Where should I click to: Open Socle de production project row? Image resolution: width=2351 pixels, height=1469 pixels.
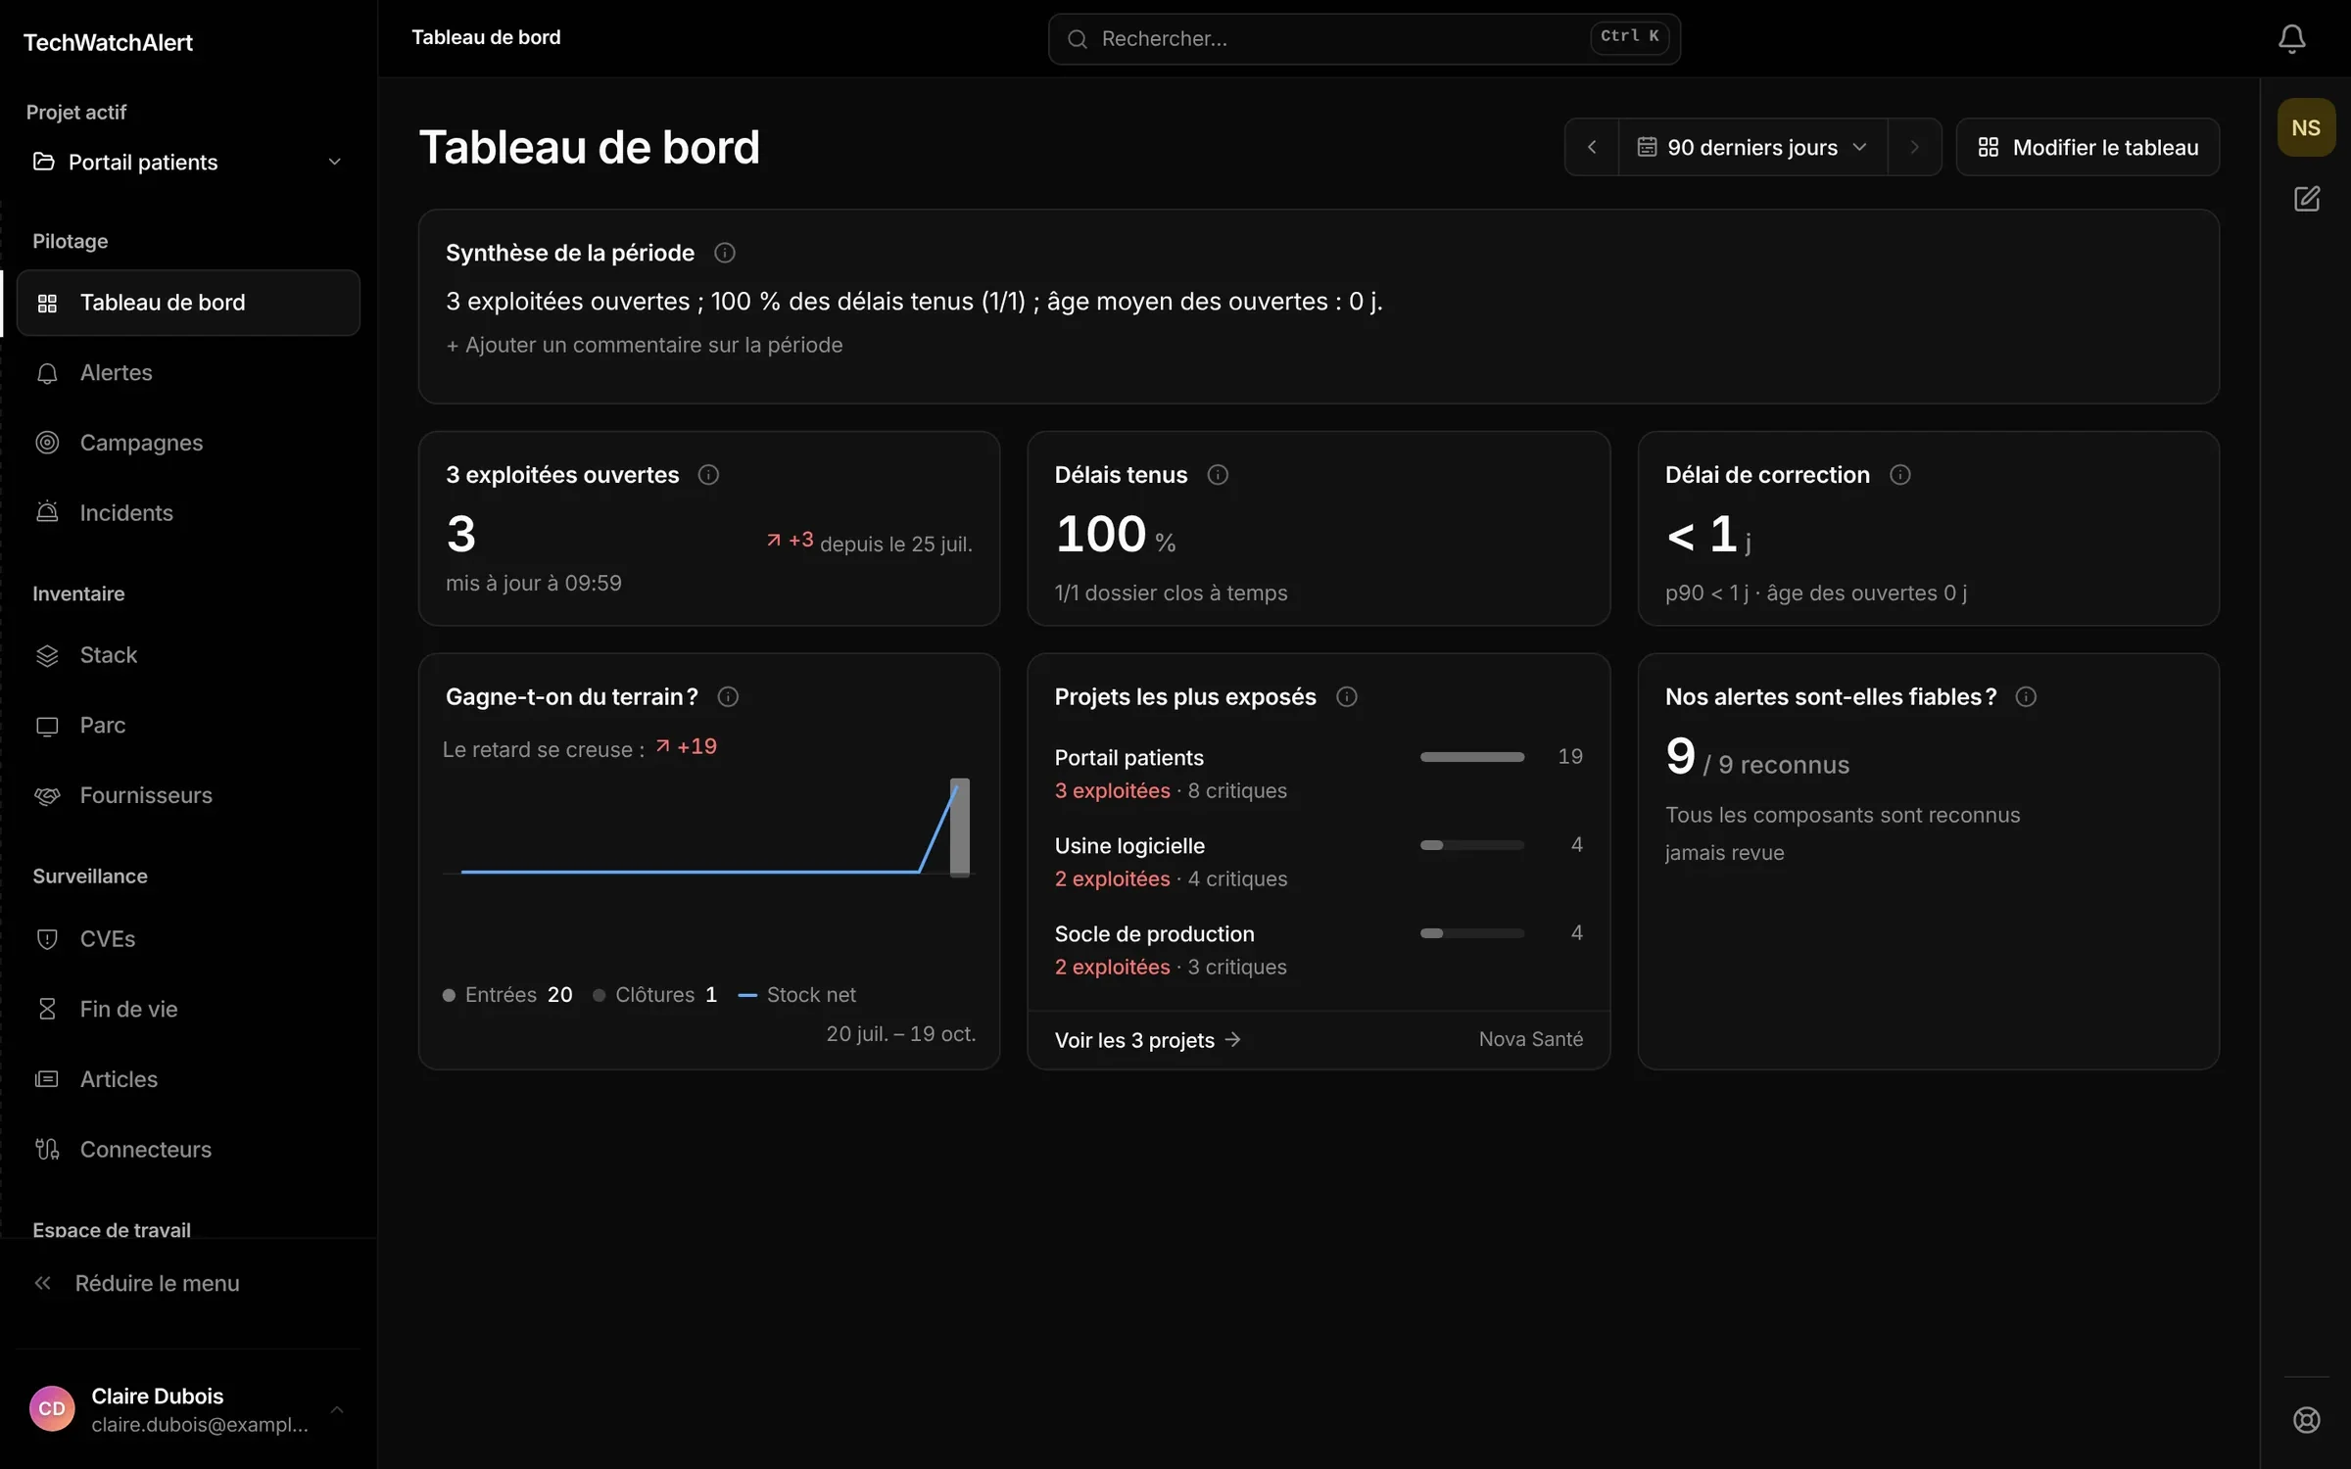point(1319,950)
